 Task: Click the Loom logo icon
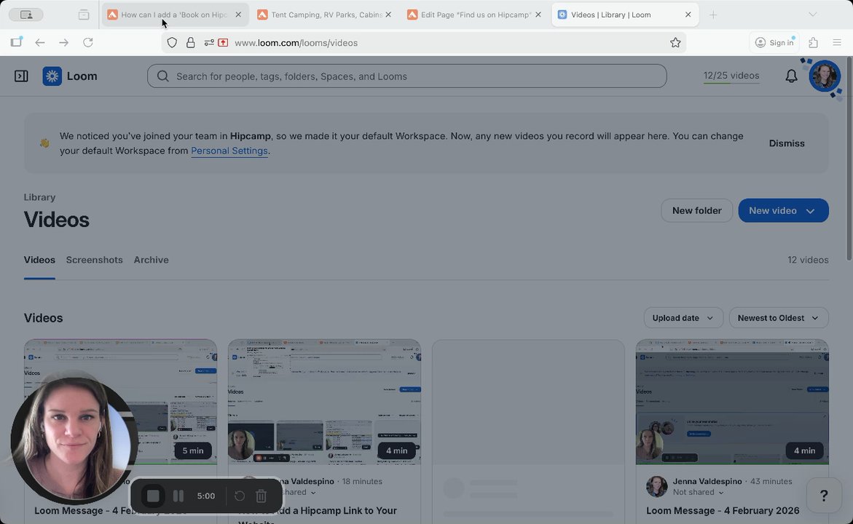(x=52, y=76)
